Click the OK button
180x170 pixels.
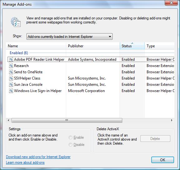[x=163, y=160]
